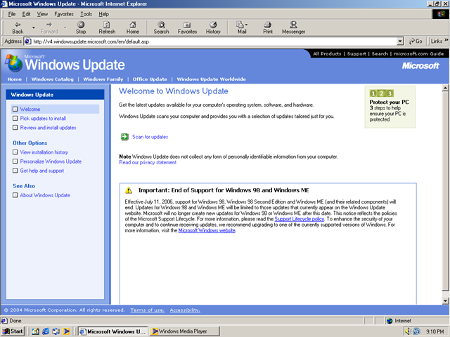450x337 pixels.
Task: Click the Show Desktop quick launch icon
Action: click(35, 331)
